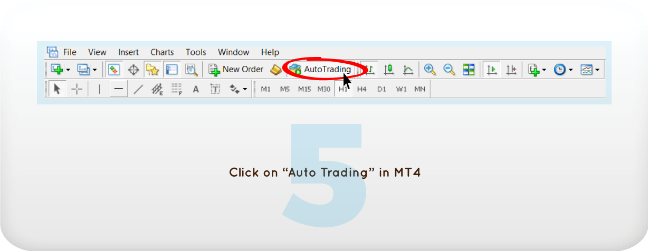Toggle the Navigator window star-folder icon
This screenshot has height=251, width=648.
coord(153,69)
